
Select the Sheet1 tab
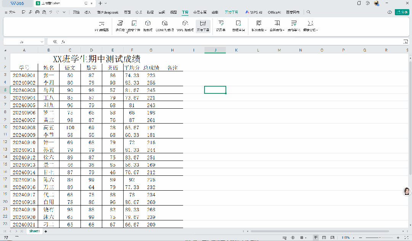(34, 231)
